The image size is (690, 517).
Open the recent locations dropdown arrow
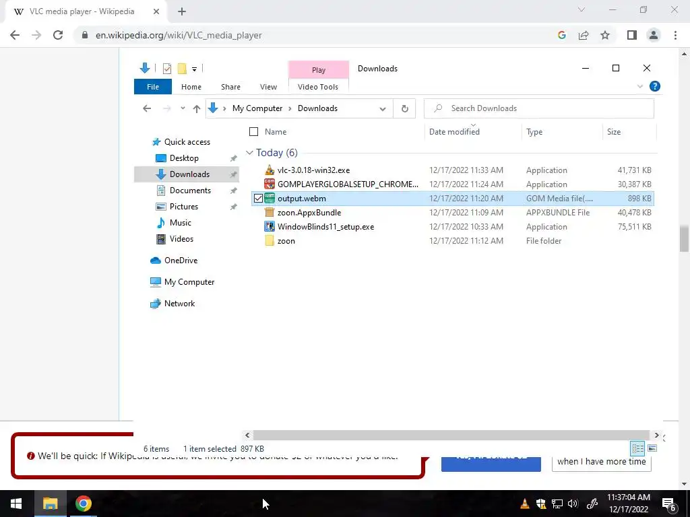183,108
